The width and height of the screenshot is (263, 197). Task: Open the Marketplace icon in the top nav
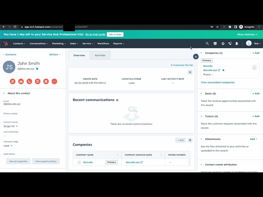(215, 44)
